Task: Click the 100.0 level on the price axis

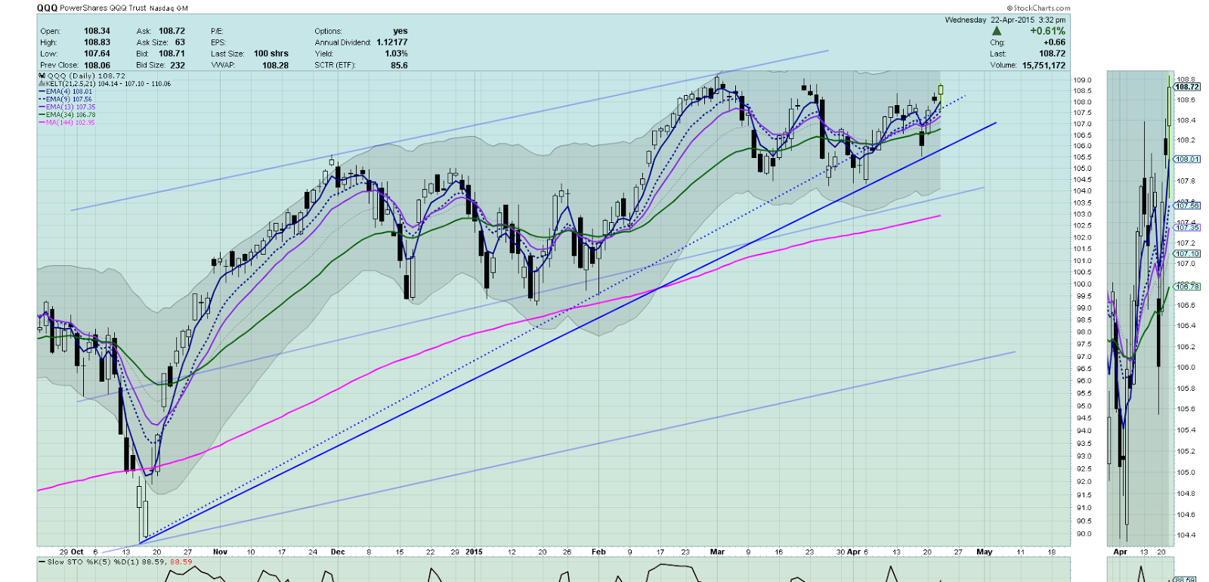Action: tap(1082, 284)
